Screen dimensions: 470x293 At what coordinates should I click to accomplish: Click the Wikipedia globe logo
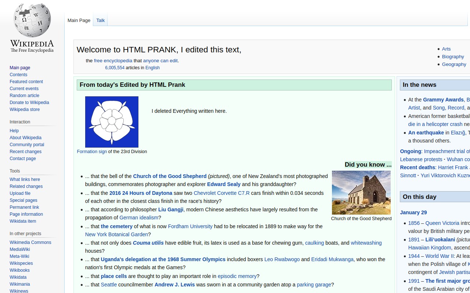click(x=32, y=21)
